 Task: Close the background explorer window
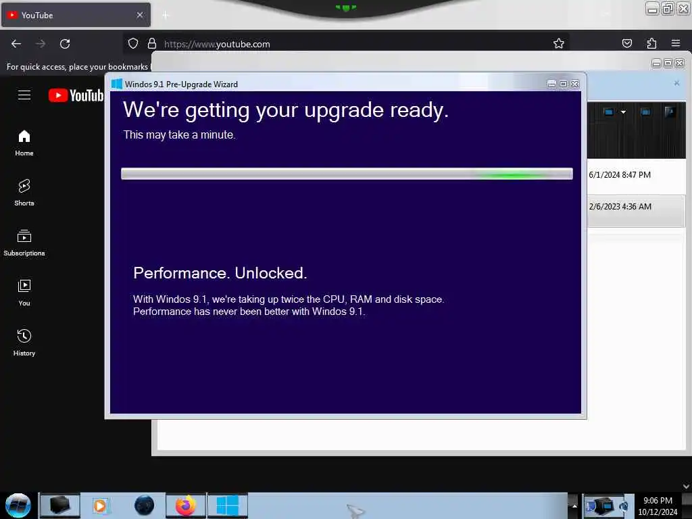(x=680, y=63)
